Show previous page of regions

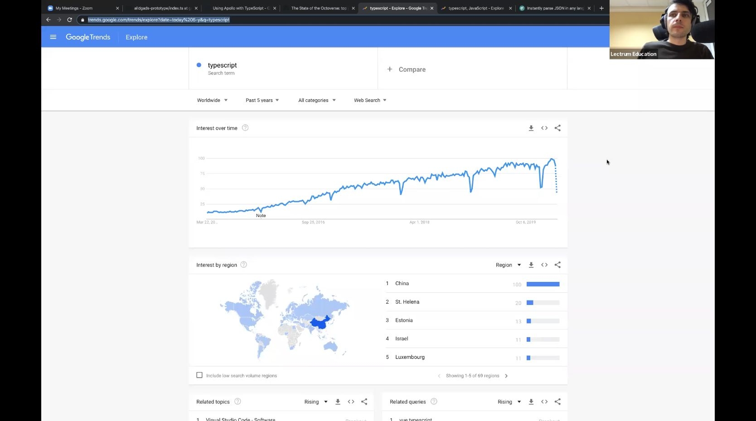point(439,376)
